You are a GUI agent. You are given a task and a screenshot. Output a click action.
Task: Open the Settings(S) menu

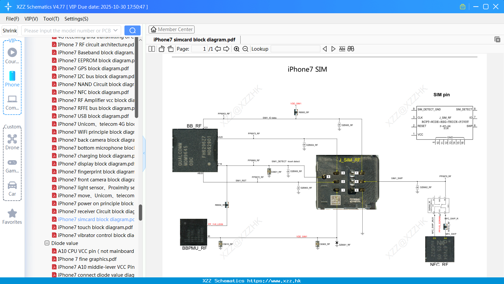click(x=76, y=19)
